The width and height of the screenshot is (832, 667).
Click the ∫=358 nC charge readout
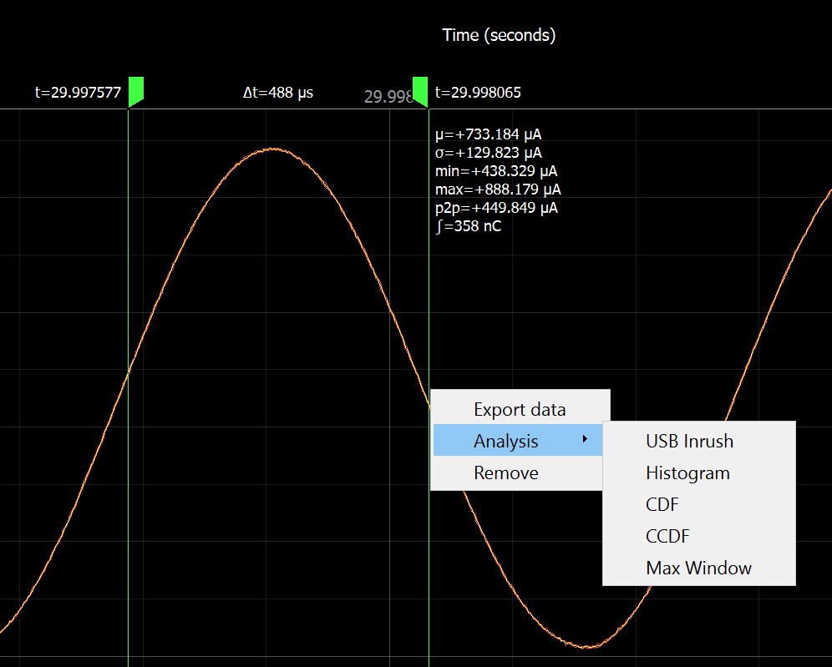[x=468, y=226]
